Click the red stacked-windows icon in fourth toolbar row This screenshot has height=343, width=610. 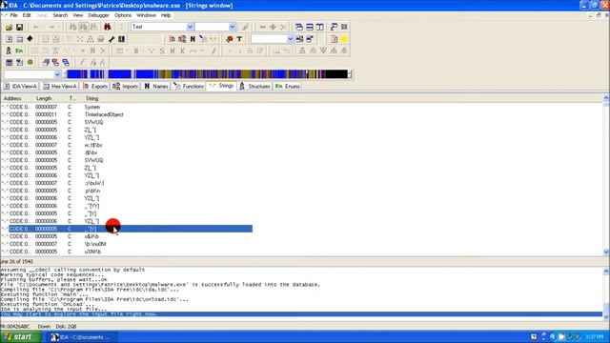click(x=55, y=62)
